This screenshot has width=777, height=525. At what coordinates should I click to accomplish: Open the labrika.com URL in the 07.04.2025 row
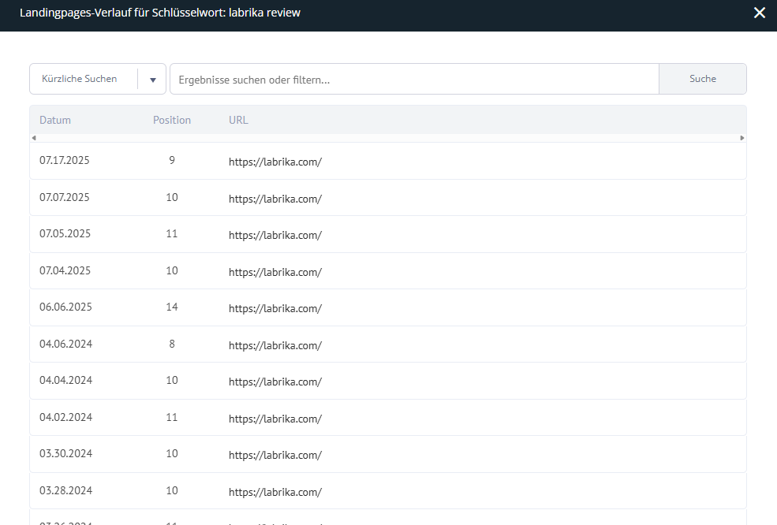click(275, 272)
